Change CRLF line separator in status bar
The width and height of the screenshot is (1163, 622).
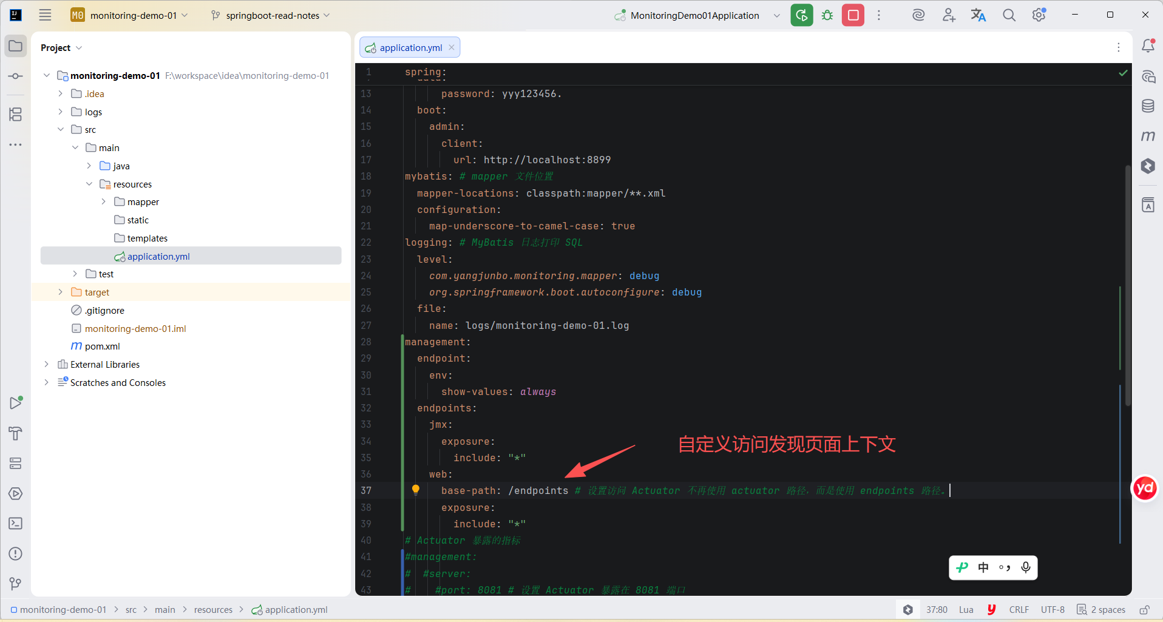click(1019, 610)
